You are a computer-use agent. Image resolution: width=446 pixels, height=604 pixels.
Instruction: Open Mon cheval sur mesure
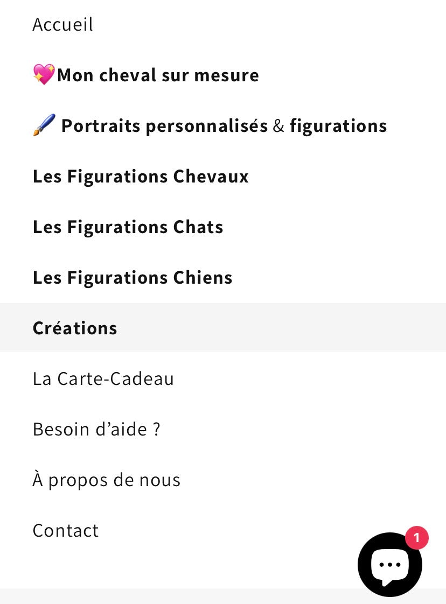(x=158, y=75)
